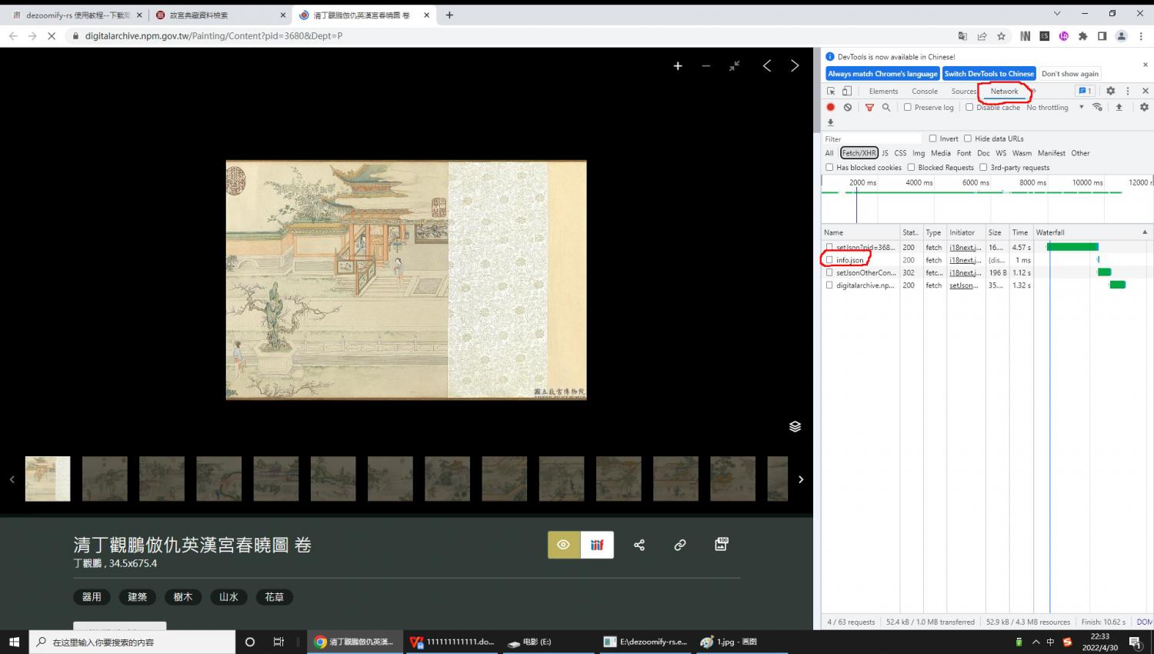Viewport: 1154px width, 654px height.
Task: Toggle the eye view button
Action: coord(564,545)
